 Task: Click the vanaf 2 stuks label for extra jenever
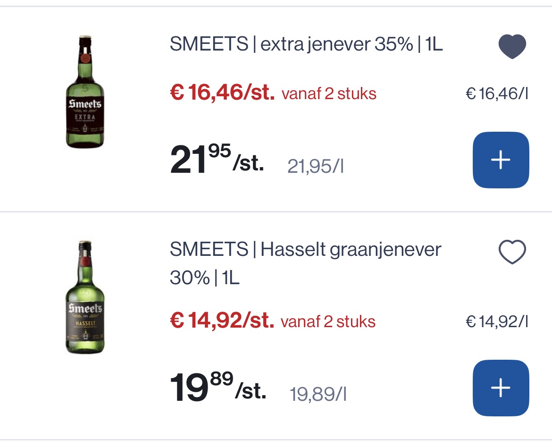[x=329, y=94]
